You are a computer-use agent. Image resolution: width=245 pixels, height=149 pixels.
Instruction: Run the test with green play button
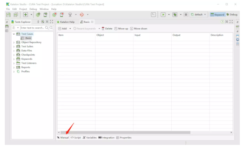163,15
